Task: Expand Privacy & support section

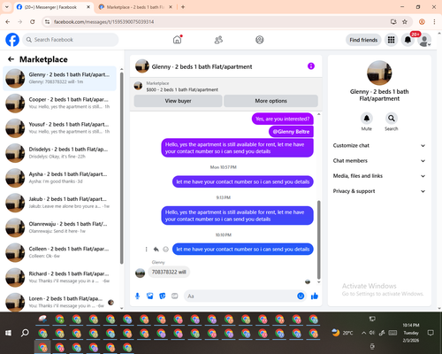Action: click(x=379, y=191)
